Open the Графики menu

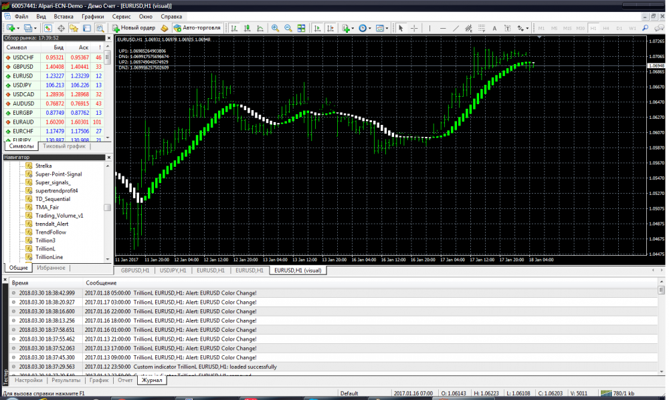[93, 17]
